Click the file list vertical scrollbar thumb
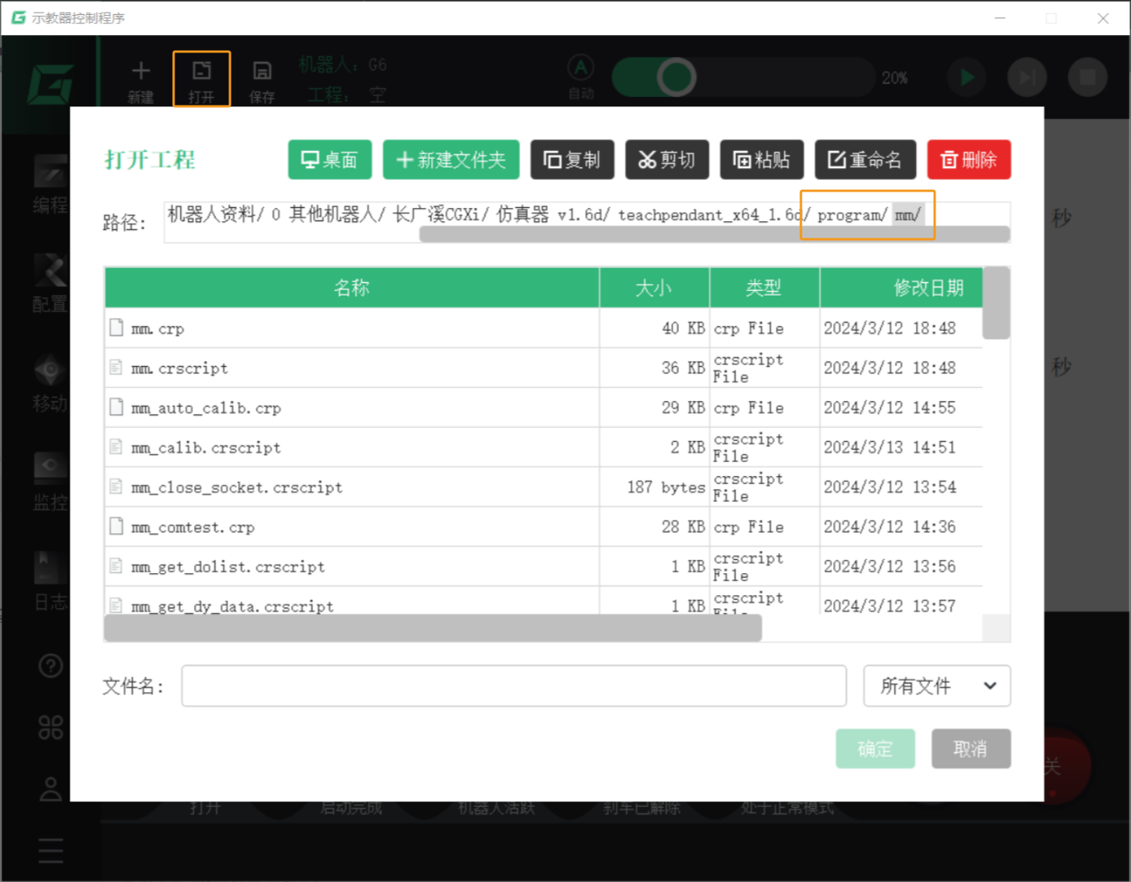This screenshot has width=1131, height=882. click(995, 303)
